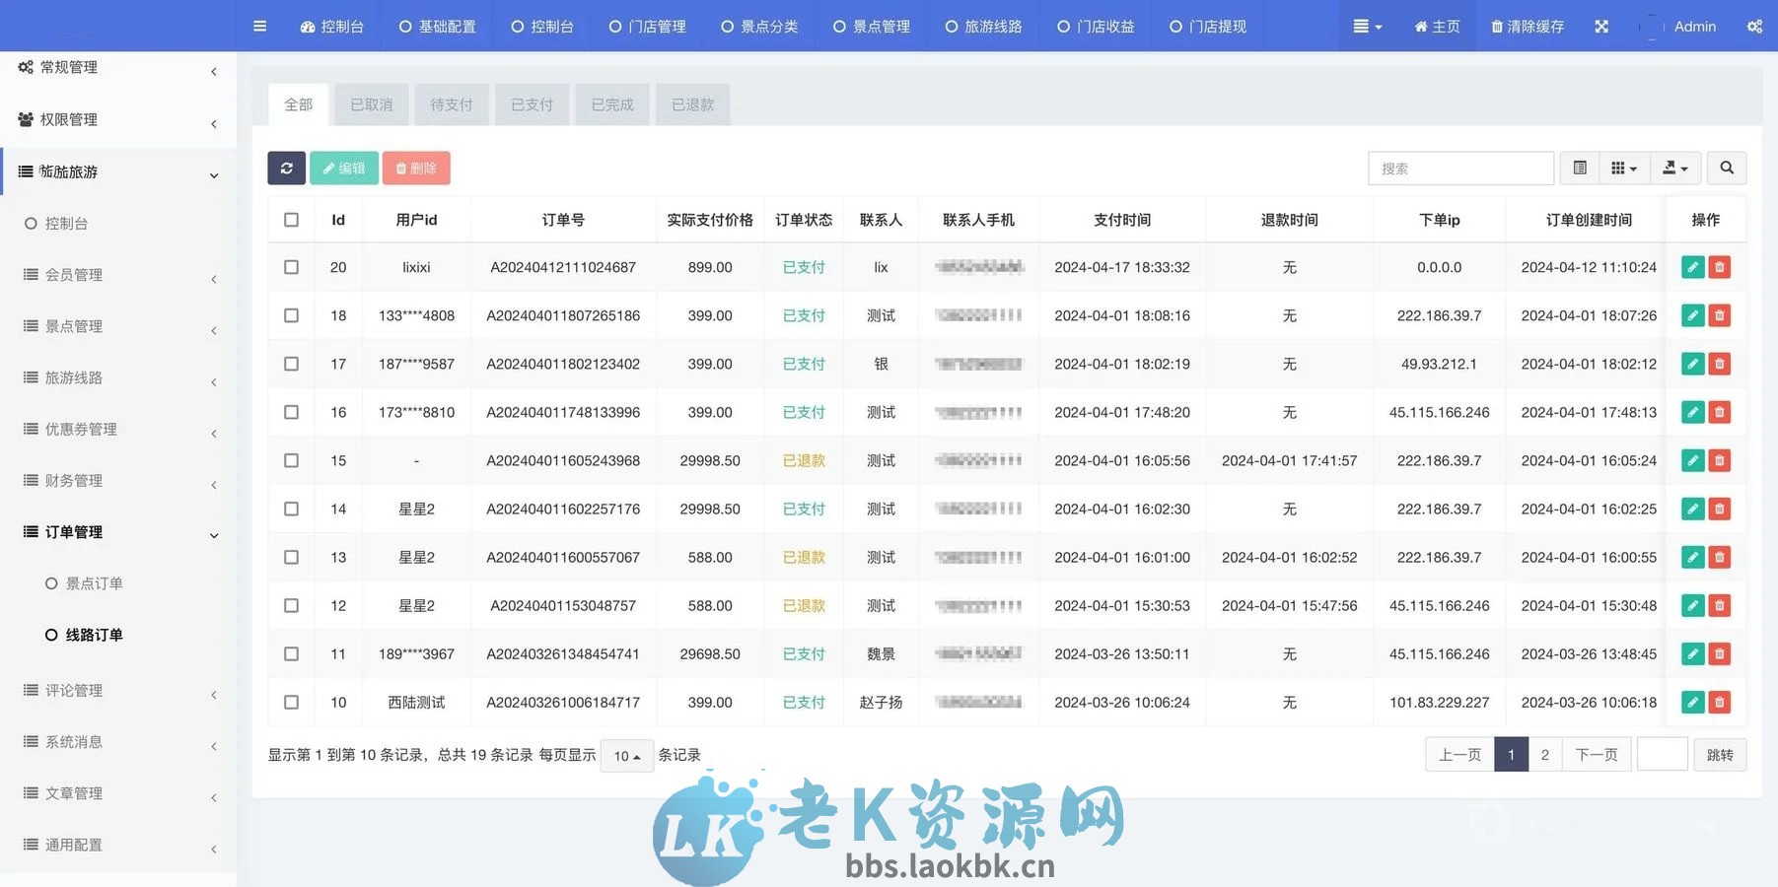The width and height of the screenshot is (1778, 887).
Task: Click the home (主页) icon in the top bar
Action: click(x=1437, y=27)
